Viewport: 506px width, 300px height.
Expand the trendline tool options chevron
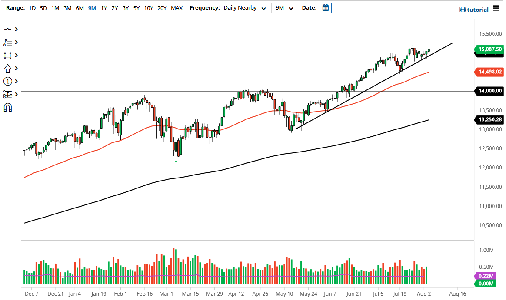17,29
